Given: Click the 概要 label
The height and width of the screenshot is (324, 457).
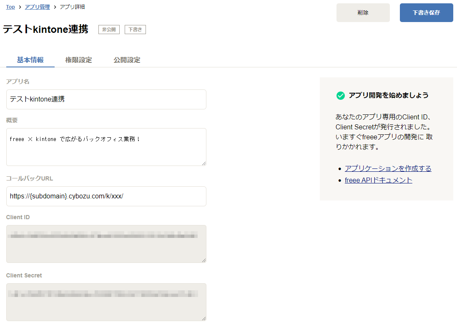Looking at the screenshot, I should 12,121.
